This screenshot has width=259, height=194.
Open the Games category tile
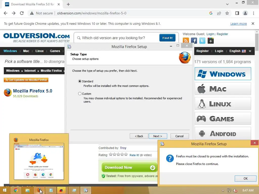(x=223, y=118)
